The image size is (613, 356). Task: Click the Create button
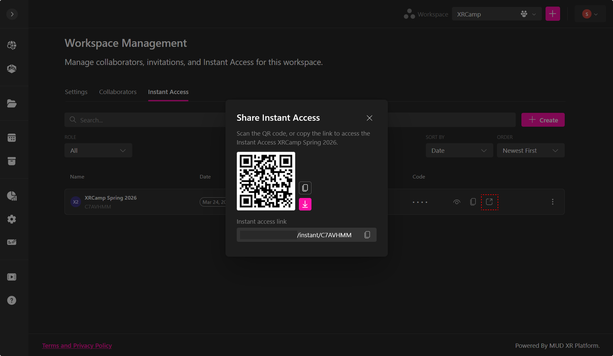[543, 120]
